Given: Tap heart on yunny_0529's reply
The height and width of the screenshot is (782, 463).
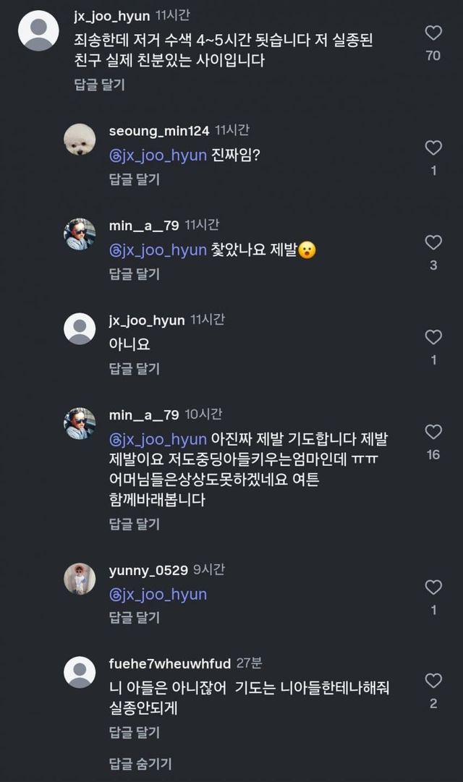Looking at the screenshot, I should point(433,587).
